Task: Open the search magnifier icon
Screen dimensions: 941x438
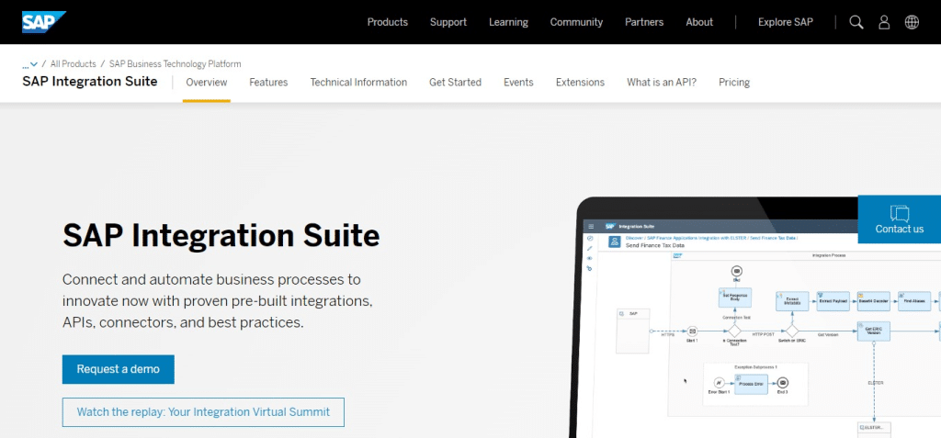Action: [x=856, y=22]
